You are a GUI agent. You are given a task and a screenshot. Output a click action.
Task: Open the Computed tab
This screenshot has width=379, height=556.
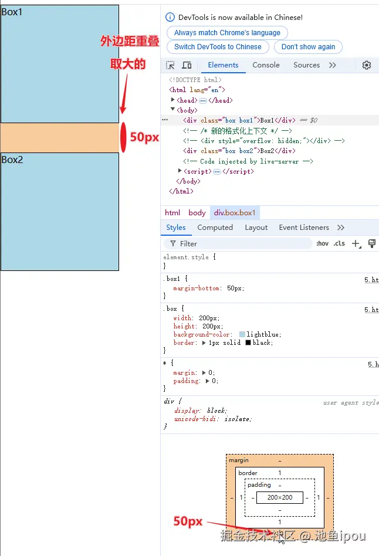[215, 228]
